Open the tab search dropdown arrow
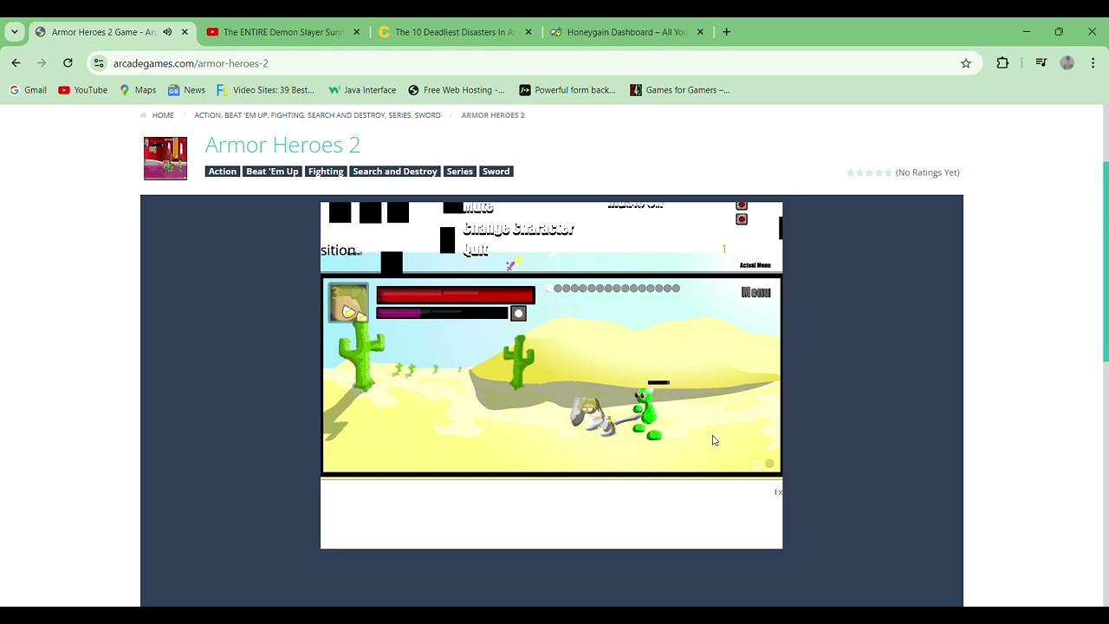This screenshot has width=1109, height=624. coord(15,32)
